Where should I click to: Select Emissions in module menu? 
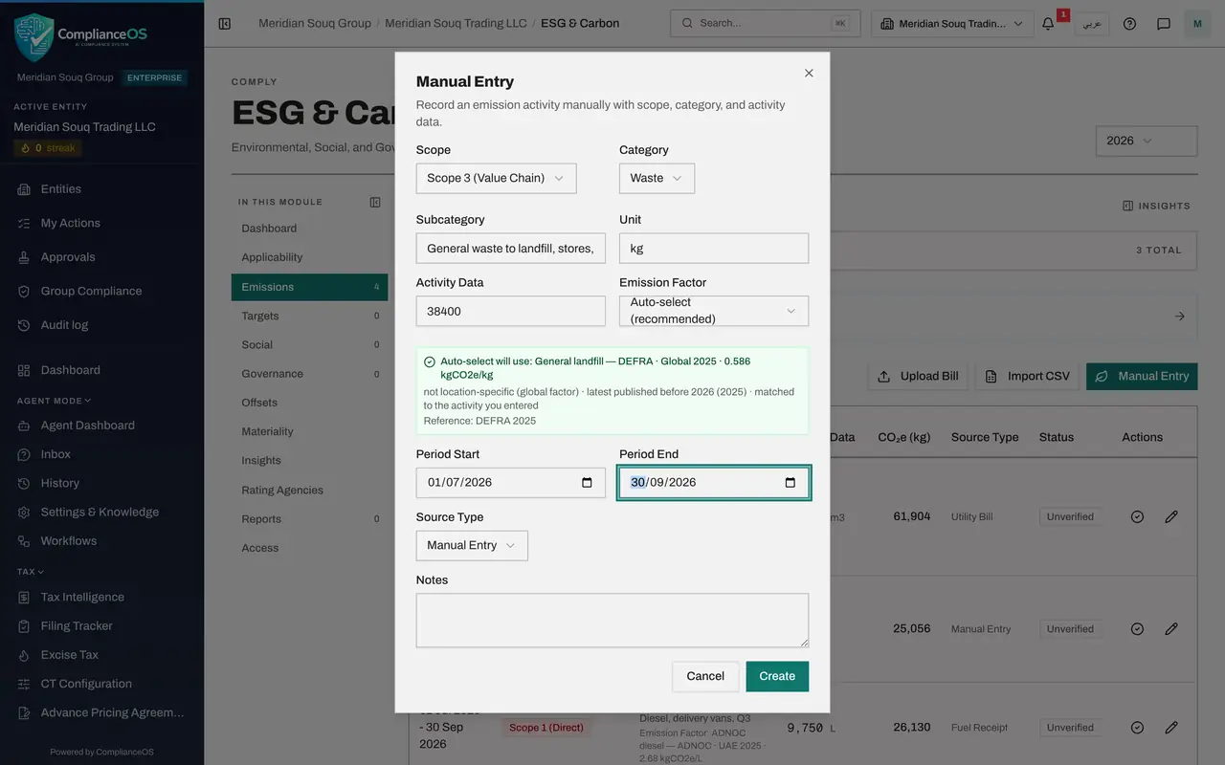309,287
